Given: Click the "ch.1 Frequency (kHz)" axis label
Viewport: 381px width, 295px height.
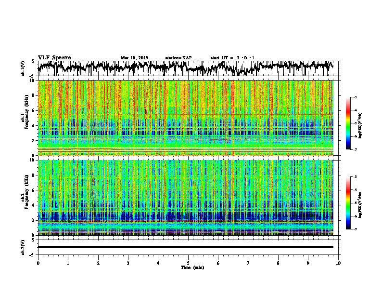Looking at the screenshot, I should [24, 112].
